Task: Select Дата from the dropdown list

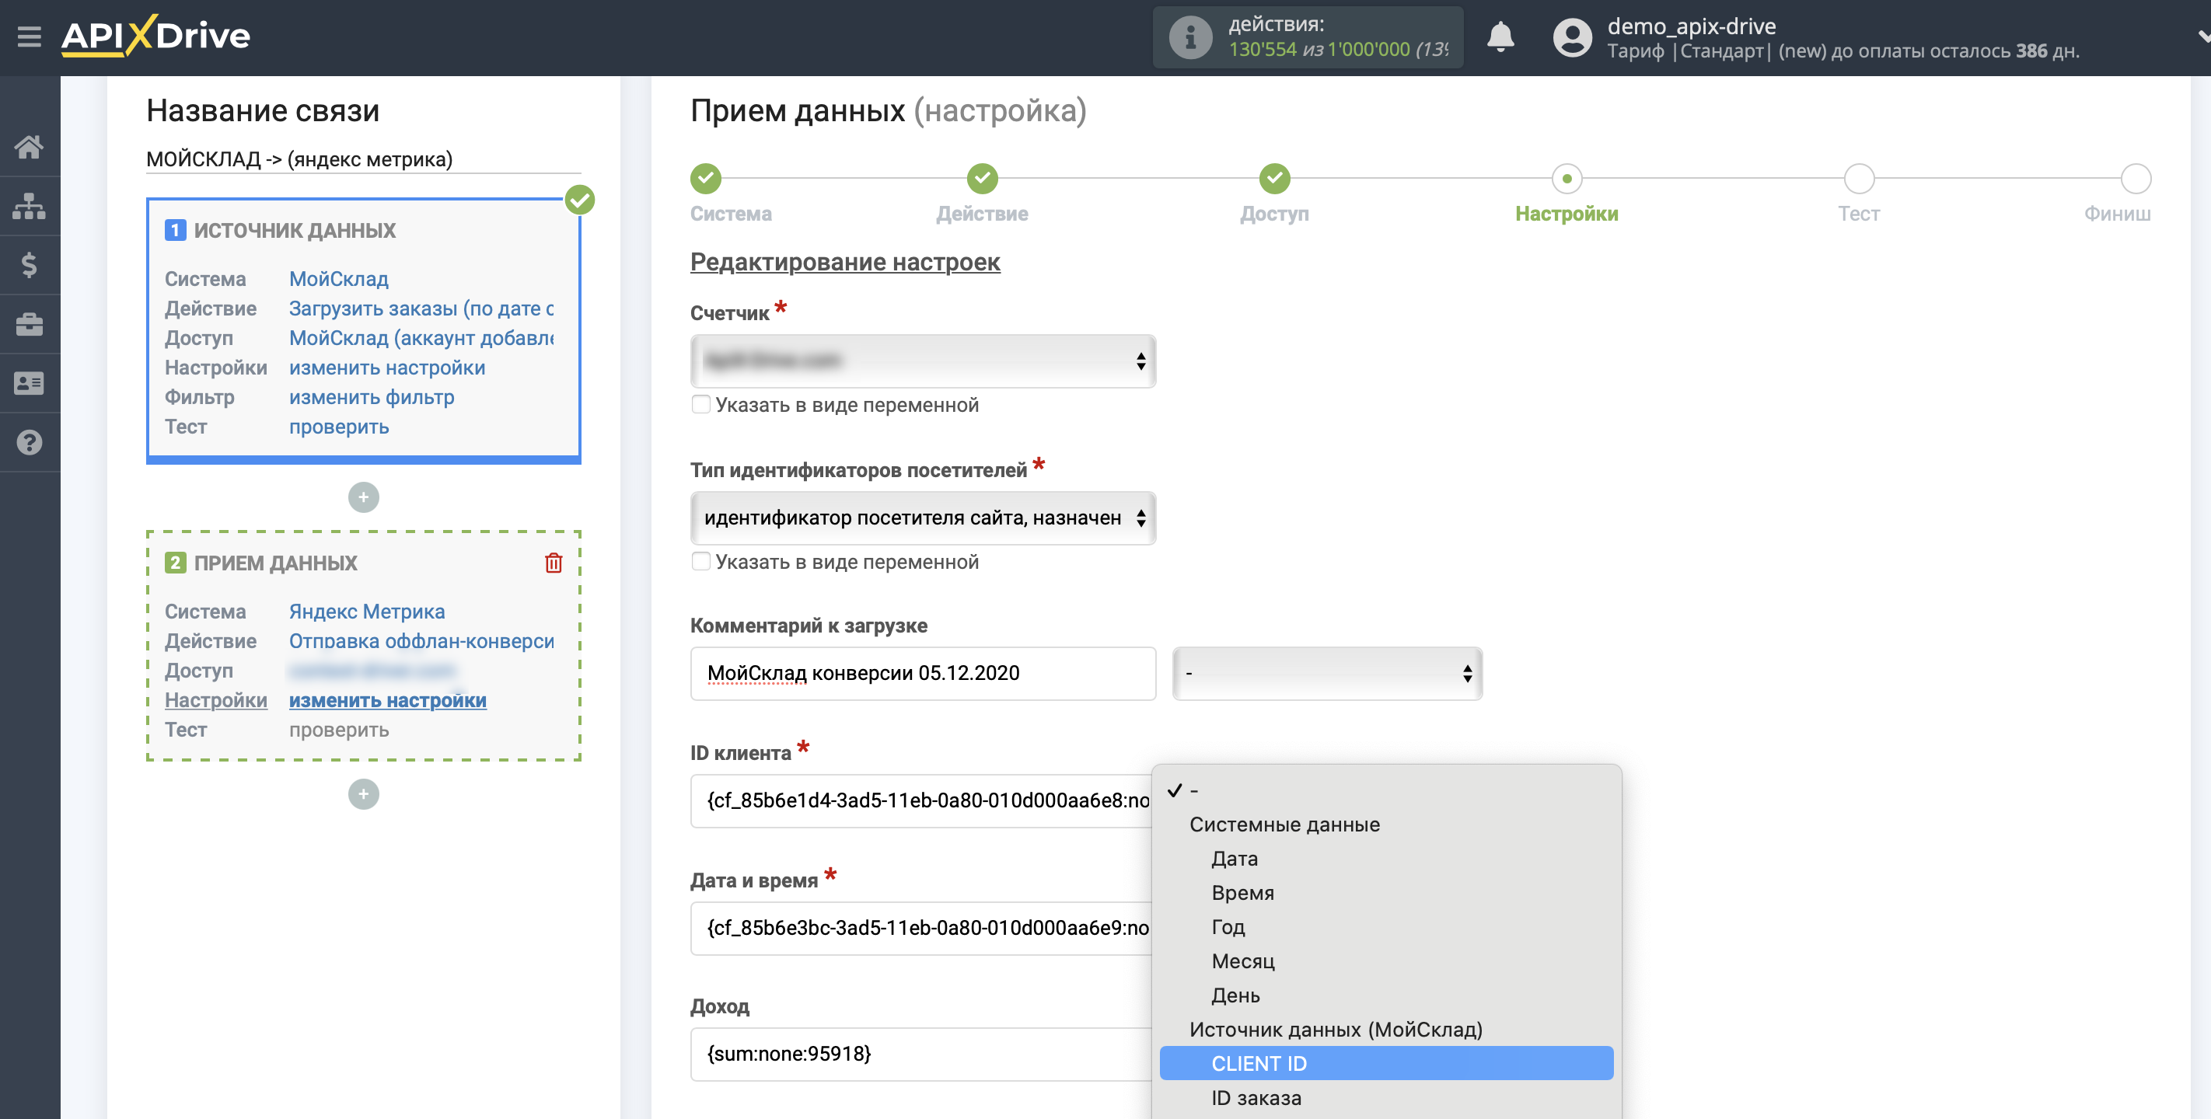Action: click(x=1386, y=858)
